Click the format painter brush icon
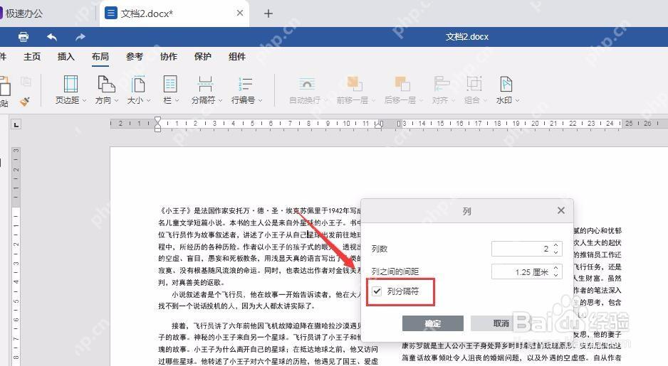The width and height of the screenshot is (668, 366). point(25,102)
